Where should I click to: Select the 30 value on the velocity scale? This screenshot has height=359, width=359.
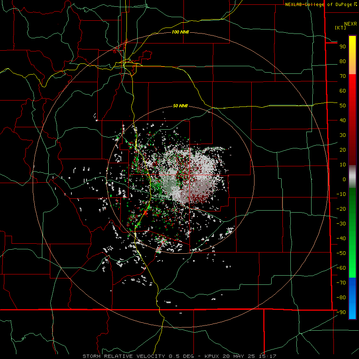coord(343,135)
